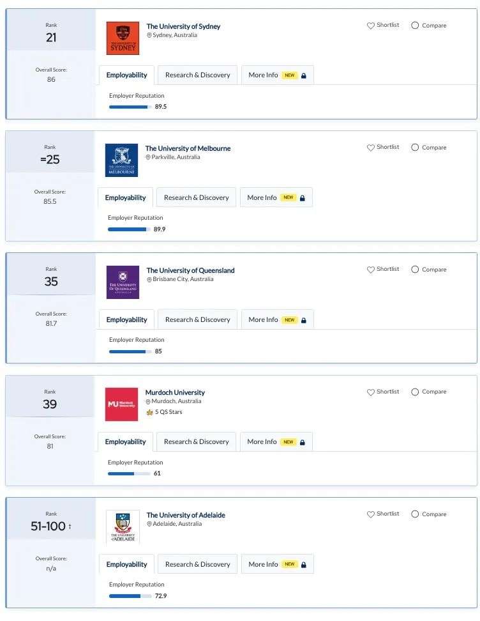The image size is (480, 621).
Task: Select Compare for The University of Adelaide
Action: coord(415,514)
